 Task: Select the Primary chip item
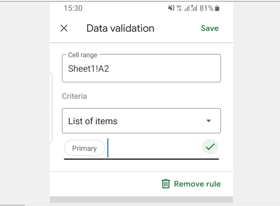(84, 148)
